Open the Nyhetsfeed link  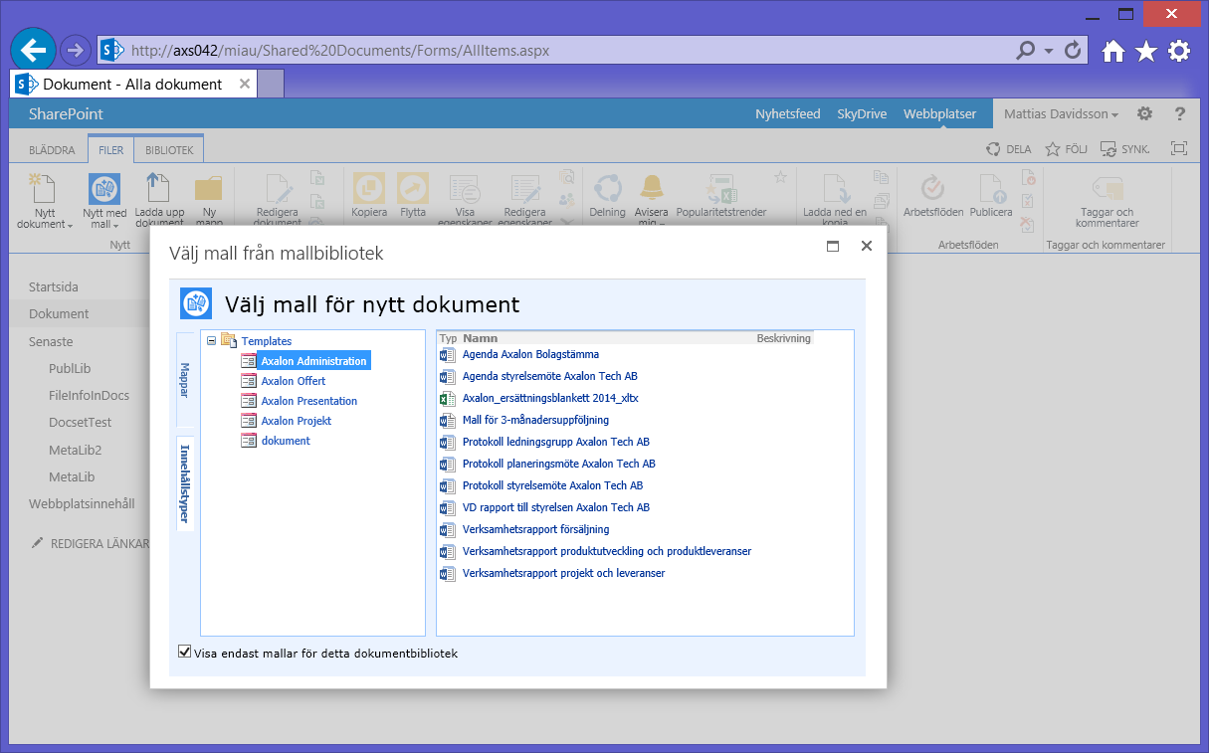pos(788,113)
